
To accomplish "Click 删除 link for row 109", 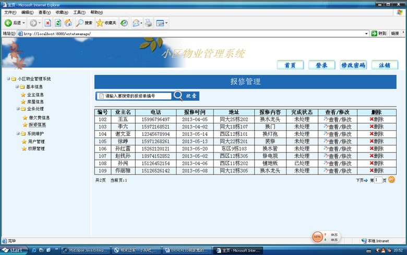I will pyautogui.click(x=379, y=170).
